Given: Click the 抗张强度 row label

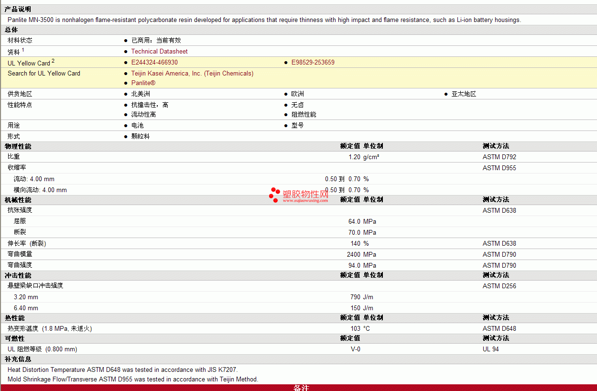Looking at the screenshot, I should [20, 210].
